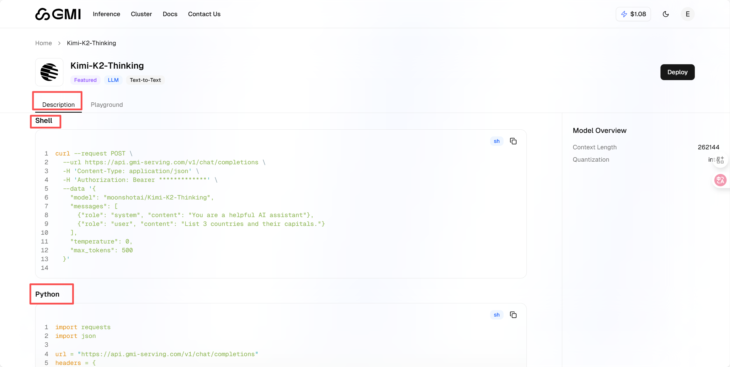The width and height of the screenshot is (730, 367).
Task: Click the GMI logo in header
Action: tap(58, 14)
